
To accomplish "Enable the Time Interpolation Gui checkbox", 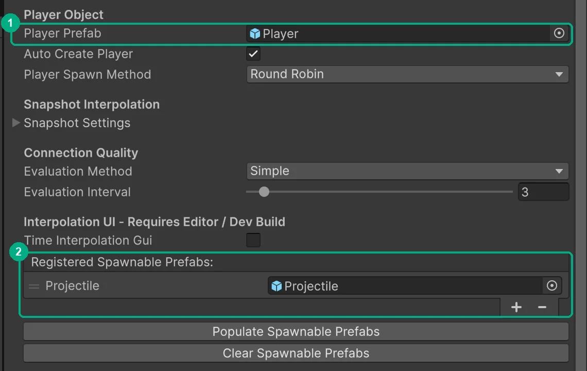I will click(x=253, y=240).
